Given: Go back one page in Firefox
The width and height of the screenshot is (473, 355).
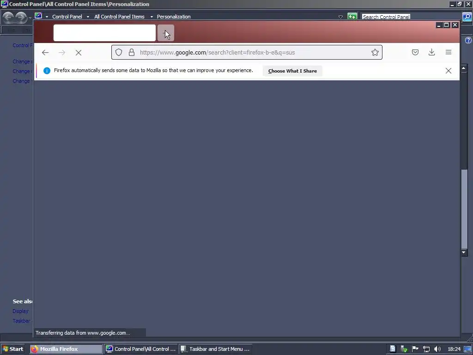Looking at the screenshot, I should click(45, 53).
